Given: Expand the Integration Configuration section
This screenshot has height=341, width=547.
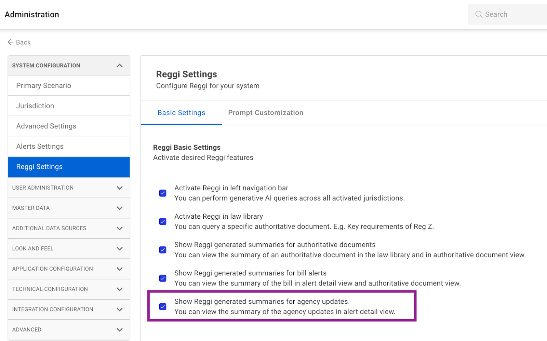Looking at the screenshot, I should tap(119, 310).
